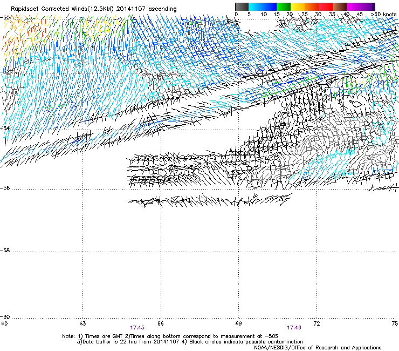Viewport: 399px width, 351px height.
Task: Click the gray 0-5 knots color segment
Action: click(x=242, y=6)
